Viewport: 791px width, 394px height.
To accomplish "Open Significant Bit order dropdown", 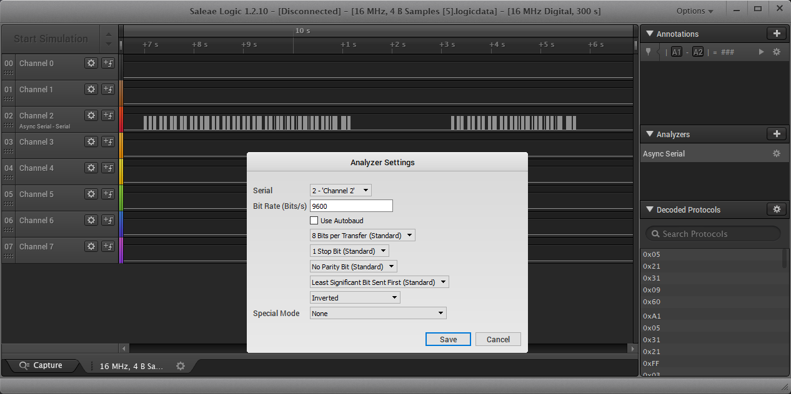I will coord(379,282).
